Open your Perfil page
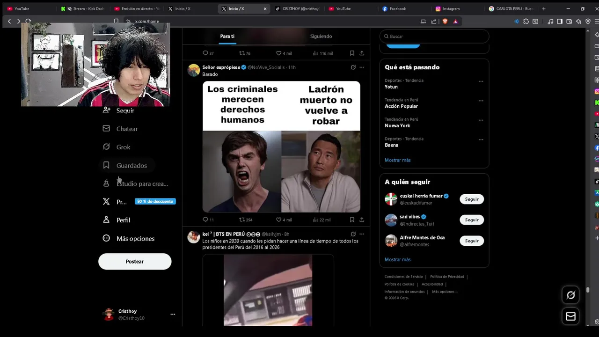 click(117, 220)
